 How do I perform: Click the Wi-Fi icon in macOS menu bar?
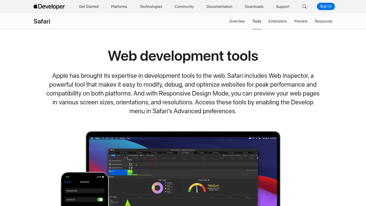point(253,138)
